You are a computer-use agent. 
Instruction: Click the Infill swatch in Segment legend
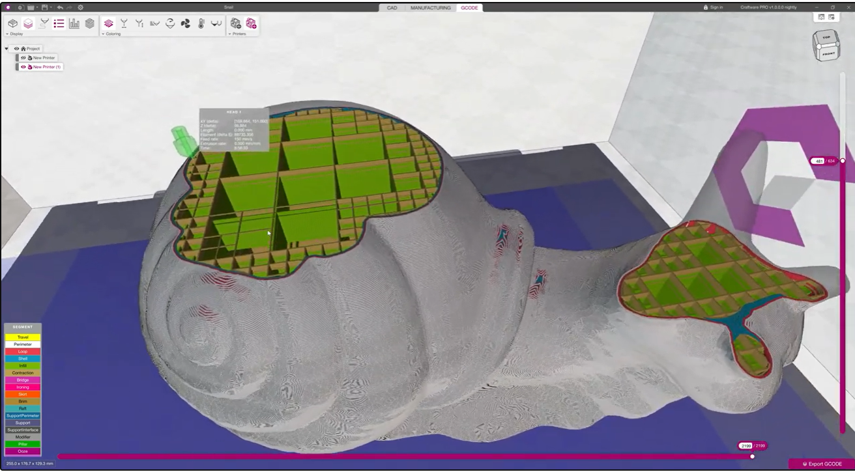23,366
